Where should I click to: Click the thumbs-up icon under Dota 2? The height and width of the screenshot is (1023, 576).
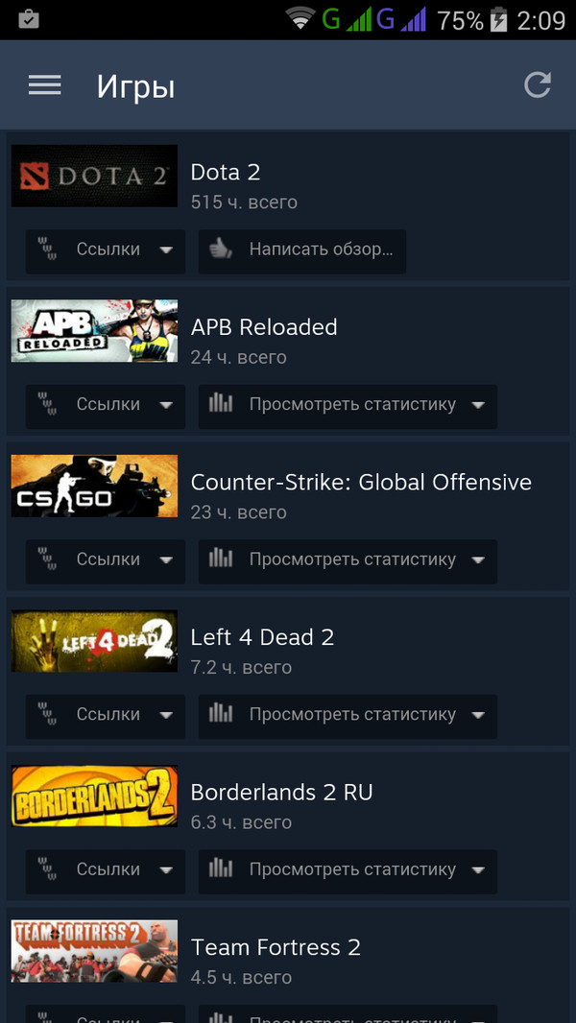pos(221,250)
